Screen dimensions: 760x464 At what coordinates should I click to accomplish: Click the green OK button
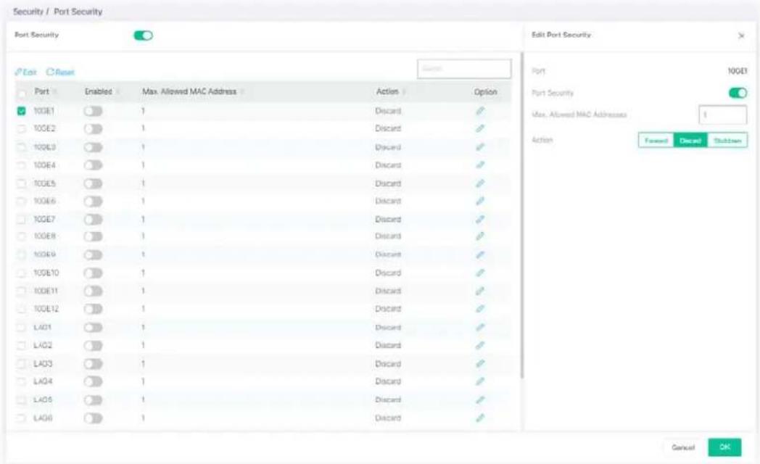point(724,447)
